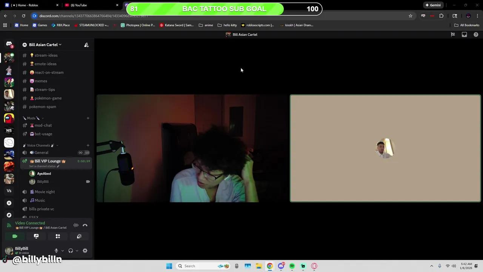483x272 pixels.
Task: Open the Inbox icon in the channel header
Action: [x=464, y=34]
